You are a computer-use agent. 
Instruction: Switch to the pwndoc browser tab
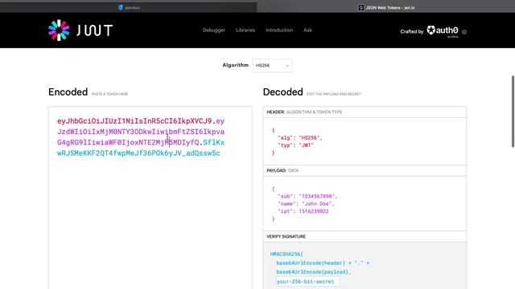(129, 7)
